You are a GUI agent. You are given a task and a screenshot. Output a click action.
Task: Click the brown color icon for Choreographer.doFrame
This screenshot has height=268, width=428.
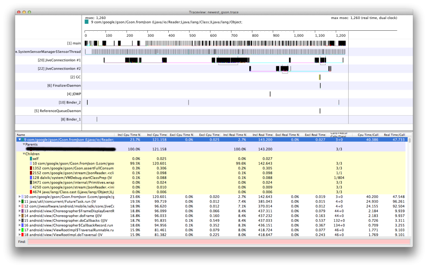pyautogui.click(x=22, y=216)
